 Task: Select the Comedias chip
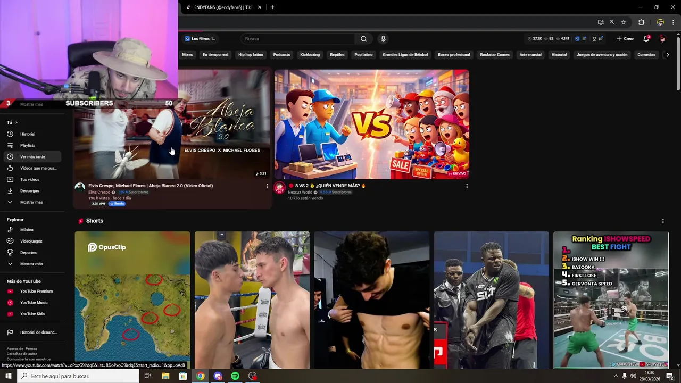646,55
